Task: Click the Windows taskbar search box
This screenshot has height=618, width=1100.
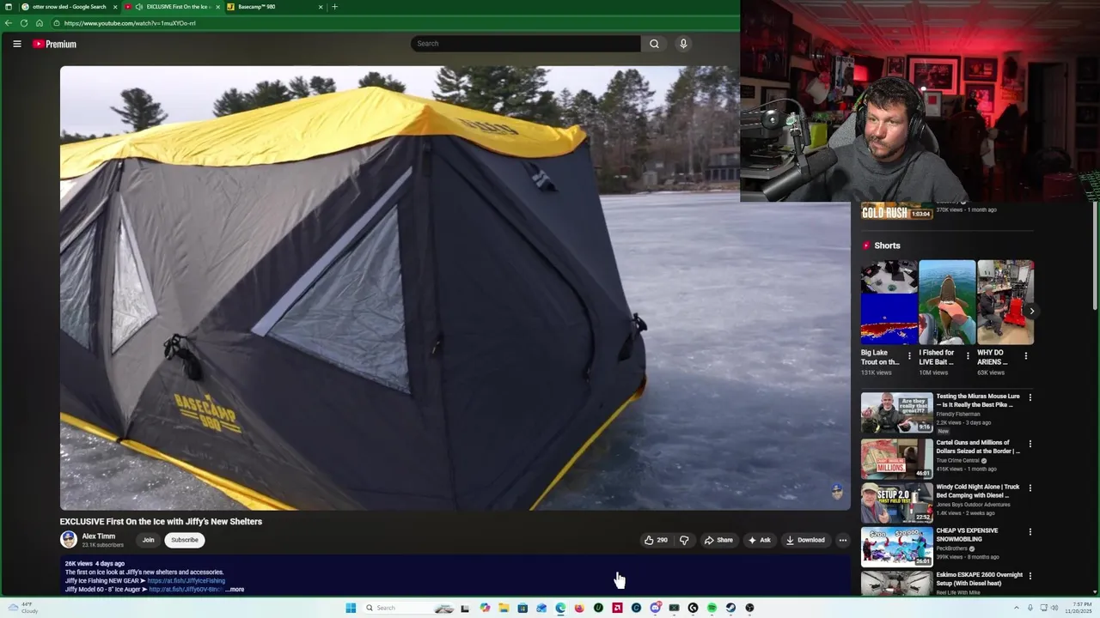Action: (409, 608)
